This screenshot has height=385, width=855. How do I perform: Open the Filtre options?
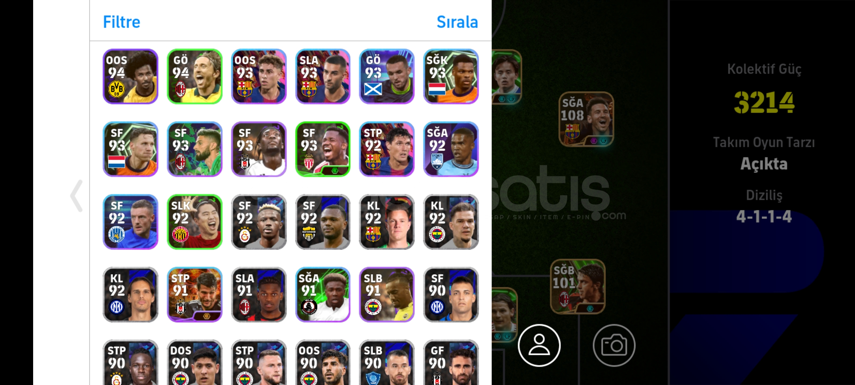click(121, 22)
